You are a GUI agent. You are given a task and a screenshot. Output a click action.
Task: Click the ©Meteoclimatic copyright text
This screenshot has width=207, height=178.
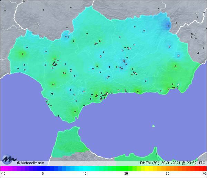pyautogui.click(x=30, y=163)
